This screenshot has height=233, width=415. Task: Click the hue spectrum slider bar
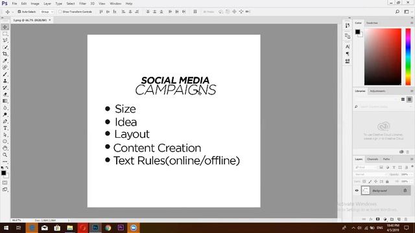408,57
